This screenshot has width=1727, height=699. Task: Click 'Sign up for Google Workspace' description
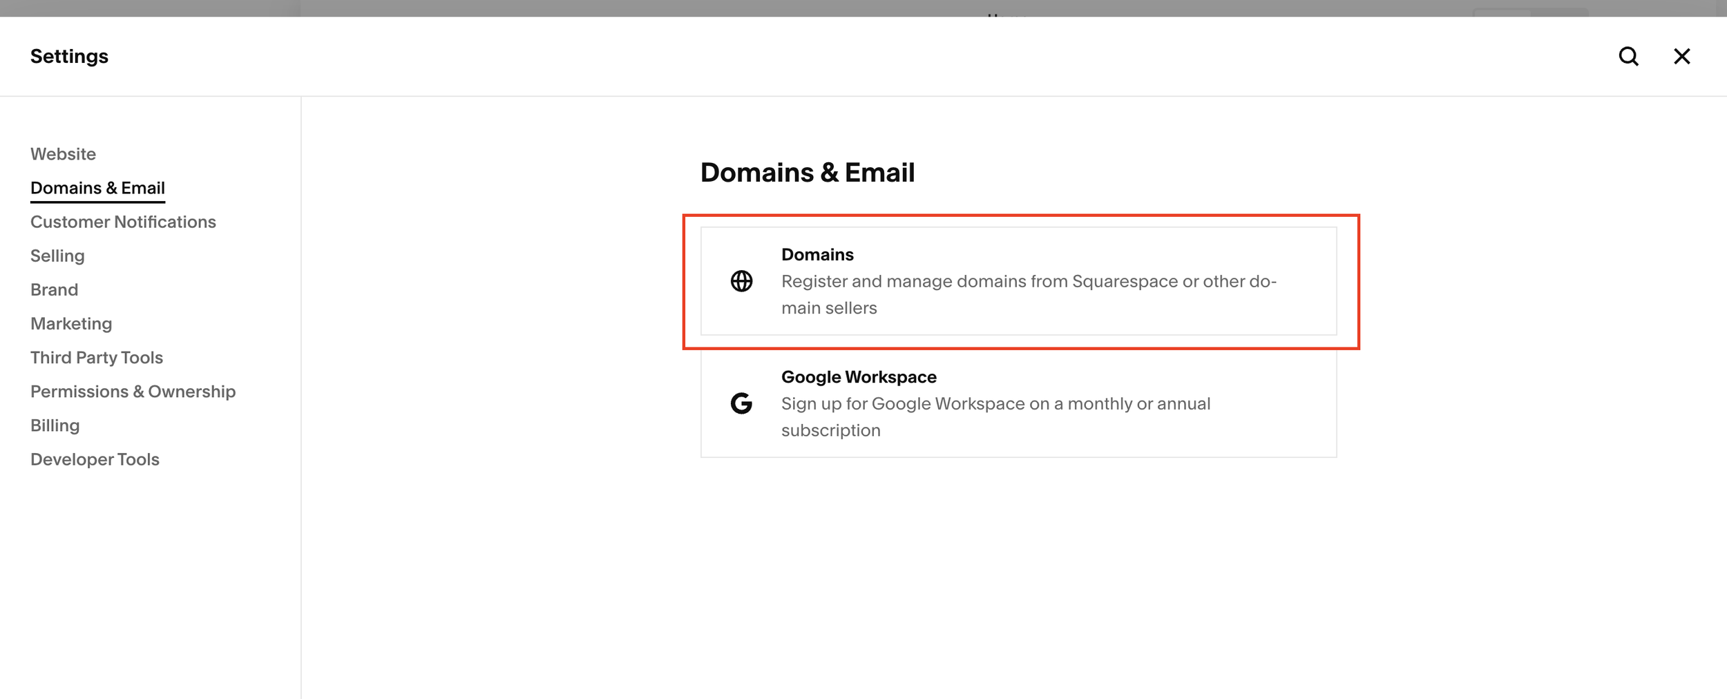(x=995, y=417)
